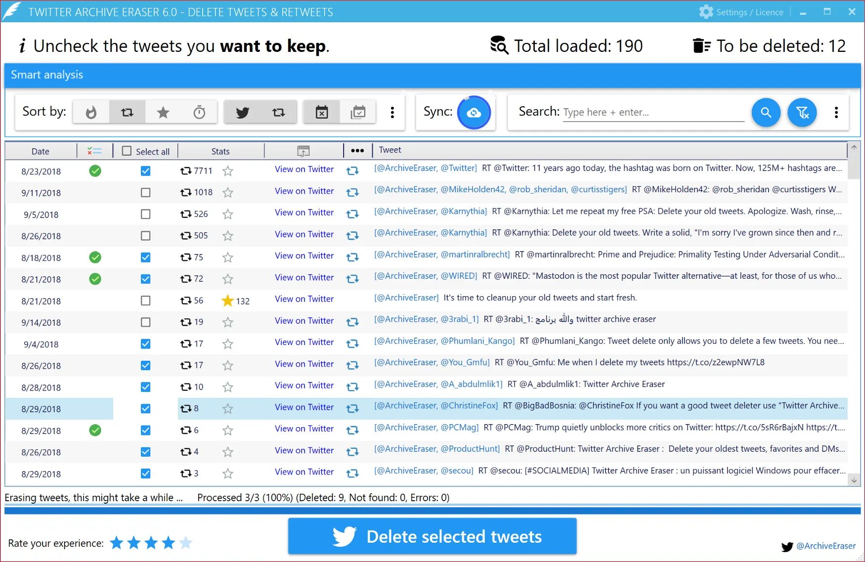Viewport: 865px width, 562px height.
Task: Toggle the Select all checkbox
Action: click(x=127, y=151)
